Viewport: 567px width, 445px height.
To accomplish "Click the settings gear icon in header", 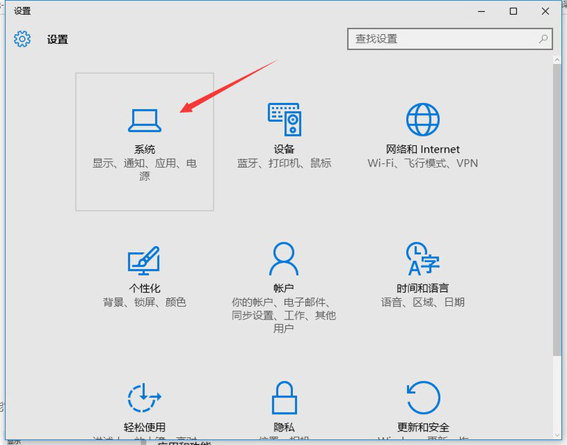I will coord(22,39).
